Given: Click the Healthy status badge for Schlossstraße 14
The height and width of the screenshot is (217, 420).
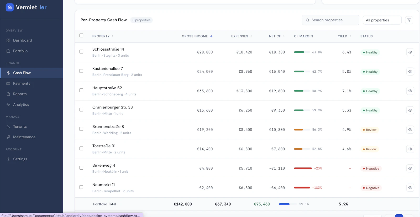Looking at the screenshot, I should point(370,52).
